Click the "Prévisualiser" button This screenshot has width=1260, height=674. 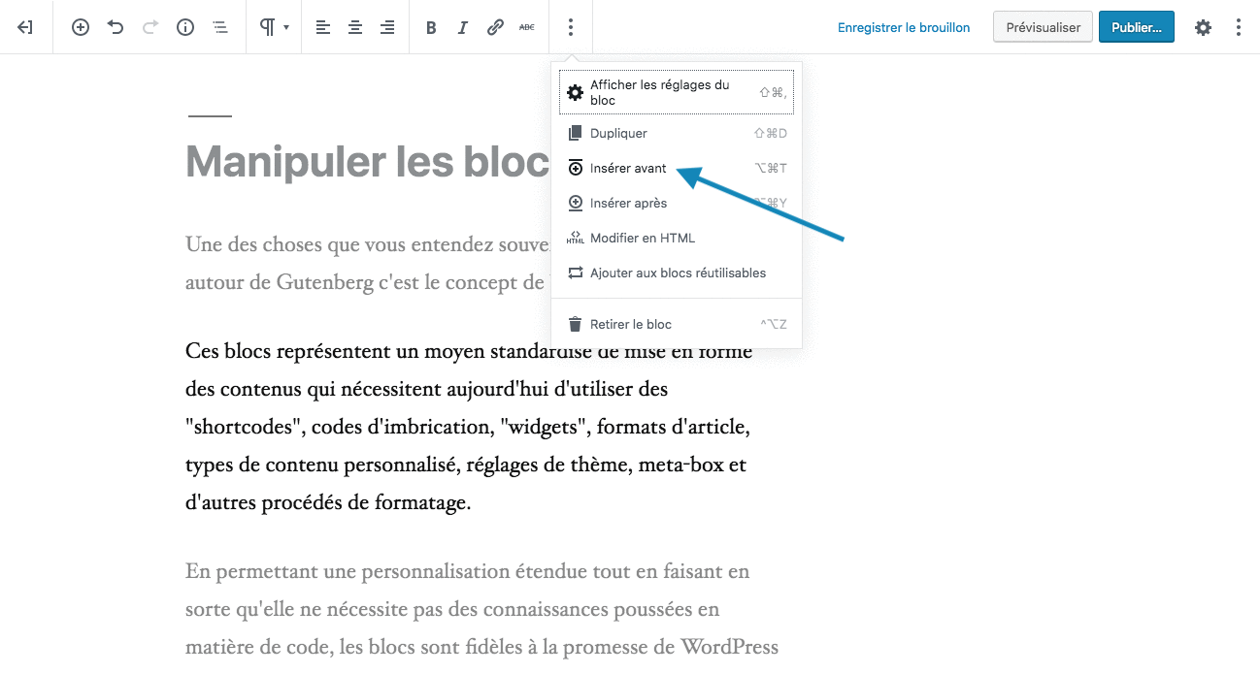1043,28
